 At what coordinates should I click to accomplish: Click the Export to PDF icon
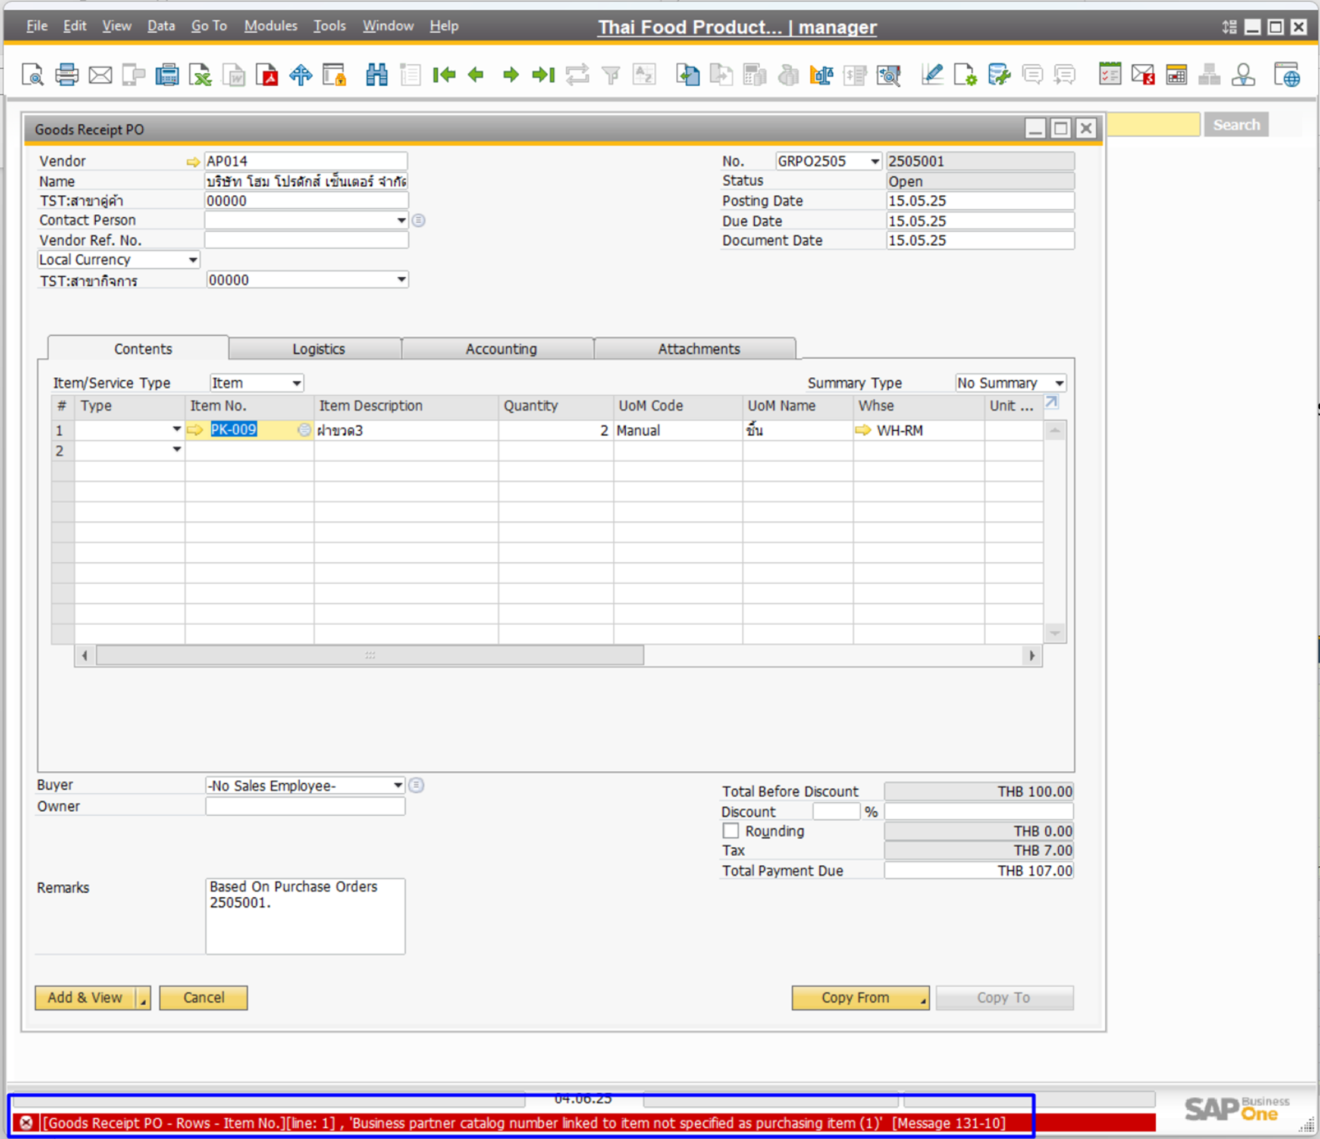[267, 75]
